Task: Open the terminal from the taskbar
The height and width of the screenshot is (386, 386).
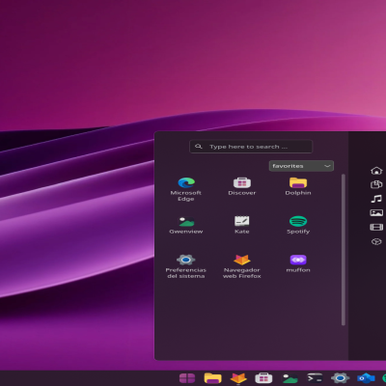Action: [x=315, y=378]
